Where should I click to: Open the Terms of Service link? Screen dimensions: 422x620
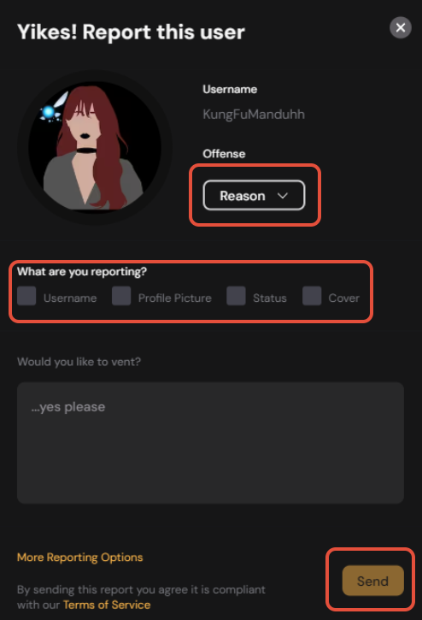(x=107, y=605)
